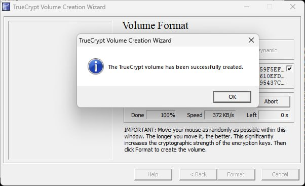
Task: Toggle the random pool display checkbox
Action: coord(289,68)
